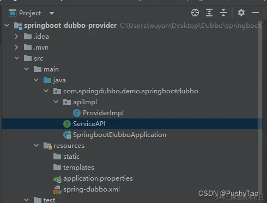This screenshot has width=267, height=203.
Task: Select the test folder label
Action: pos(49,200)
